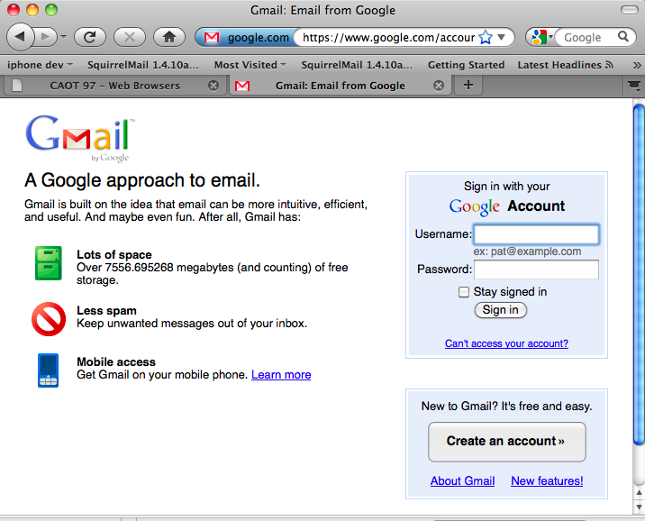Click the vertical scrollbar thumb
This screenshot has height=521, width=645.
pyautogui.click(x=639, y=275)
